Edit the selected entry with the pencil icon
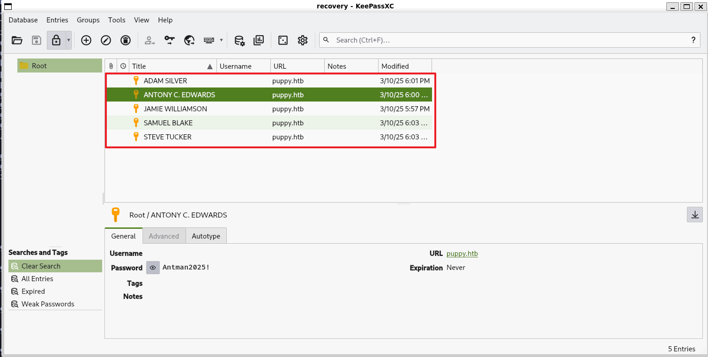708x357 pixels. 106,40
